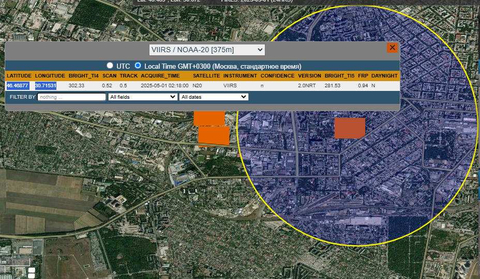Click the FILTER BY text input field
The width and height of the screenshot is (480, 279).
pyautogui.click(x=71, y=97)
